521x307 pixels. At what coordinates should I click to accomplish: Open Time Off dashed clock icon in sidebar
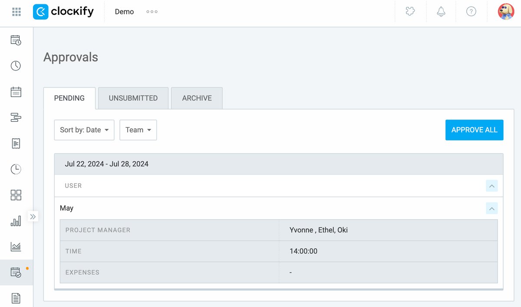[x=16, y=169]
